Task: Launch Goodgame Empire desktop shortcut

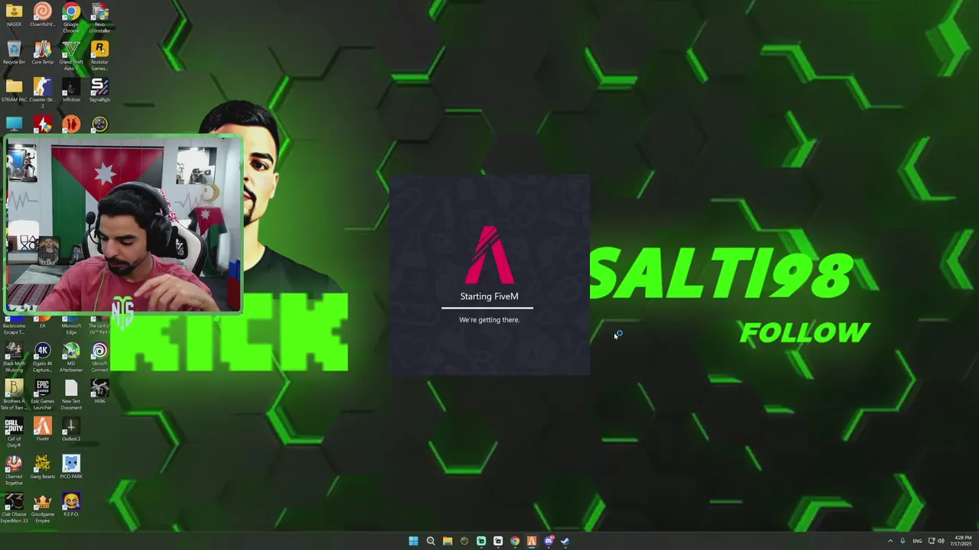Action: (42, 508)
